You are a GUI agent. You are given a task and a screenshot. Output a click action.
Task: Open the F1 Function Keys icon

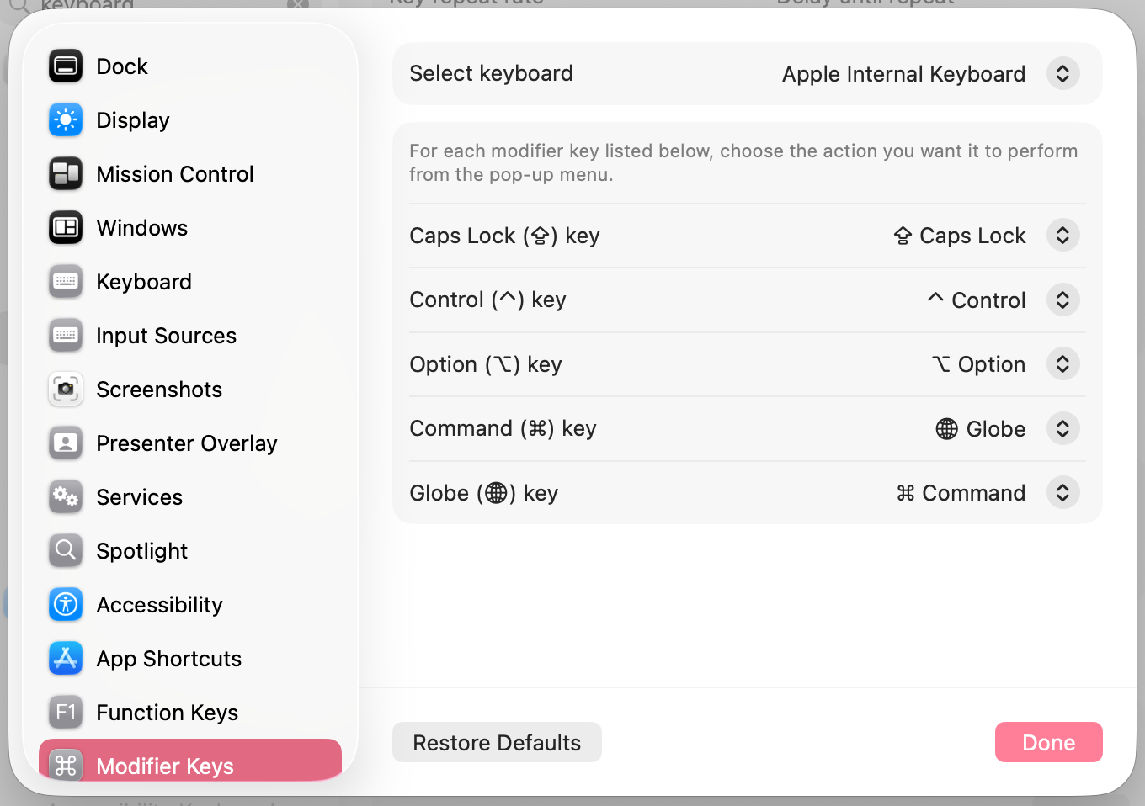[66, 713]
